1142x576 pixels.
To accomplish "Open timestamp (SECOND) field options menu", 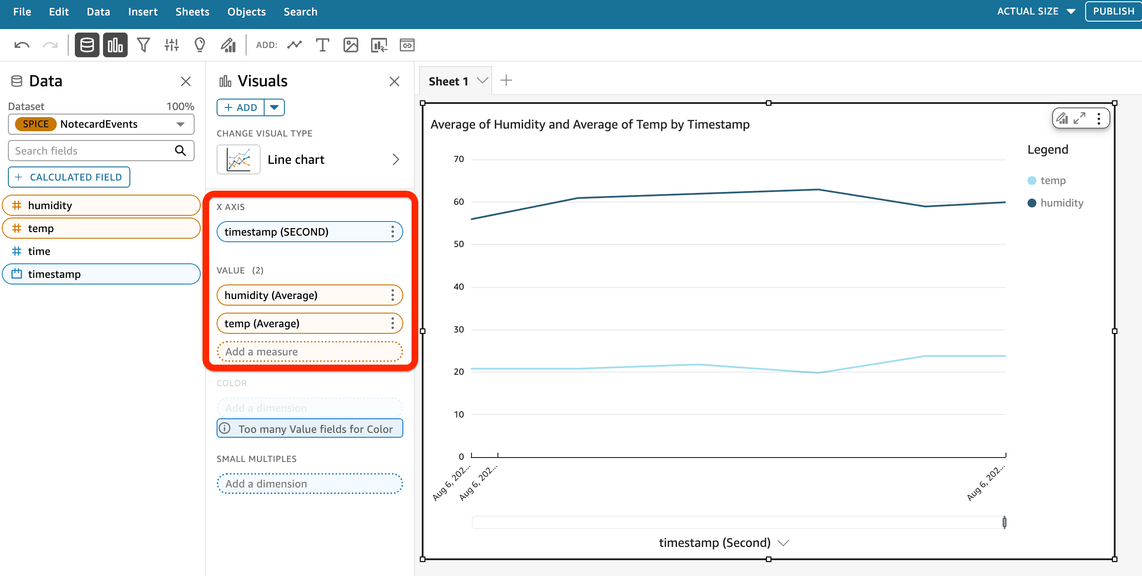I will (392, 232).
